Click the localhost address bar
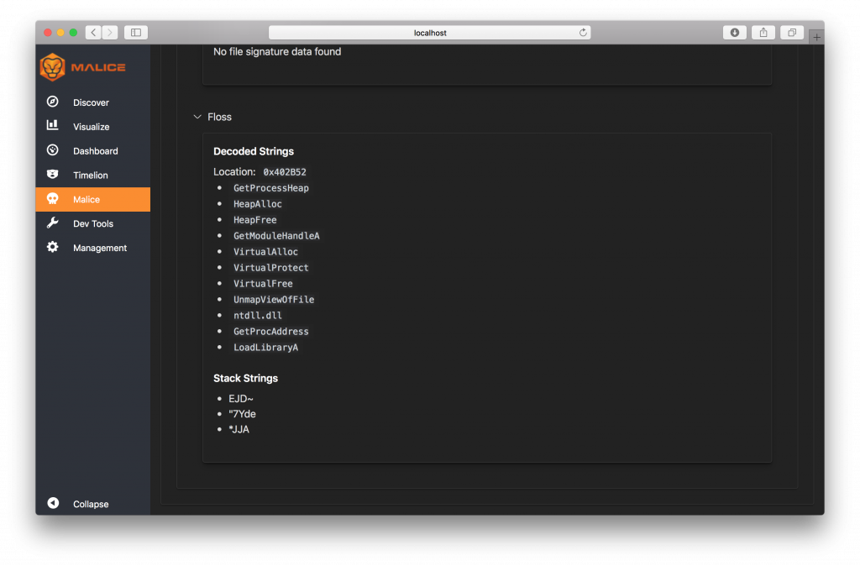Screen dimensions: 860x566 [430, 33]
